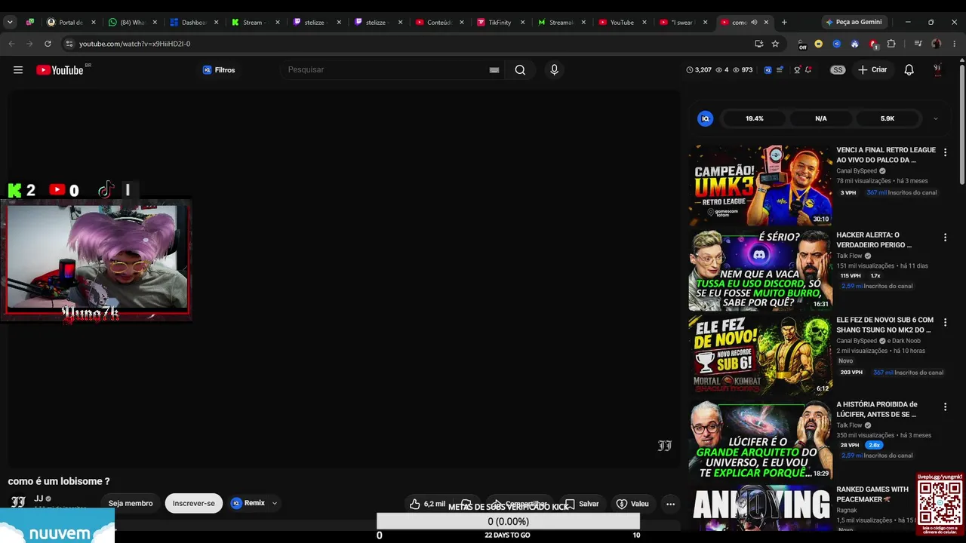The width and height of the screenshot is (966, 543).
Task: Open the account avatar menu
Action: (937, 70)
